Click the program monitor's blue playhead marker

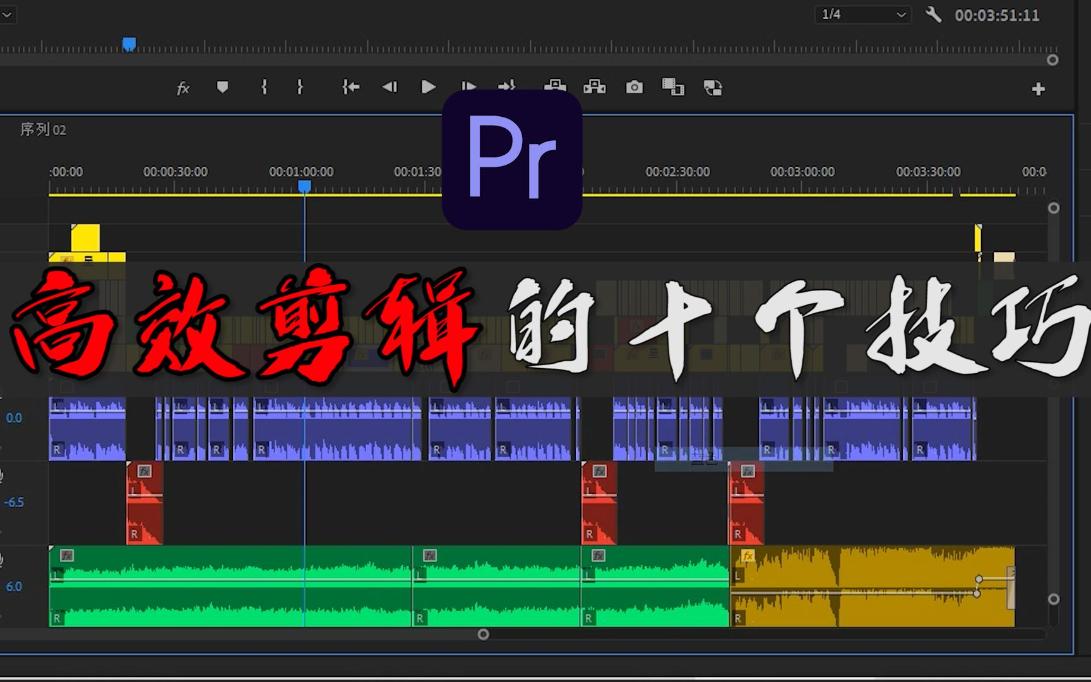129,44
